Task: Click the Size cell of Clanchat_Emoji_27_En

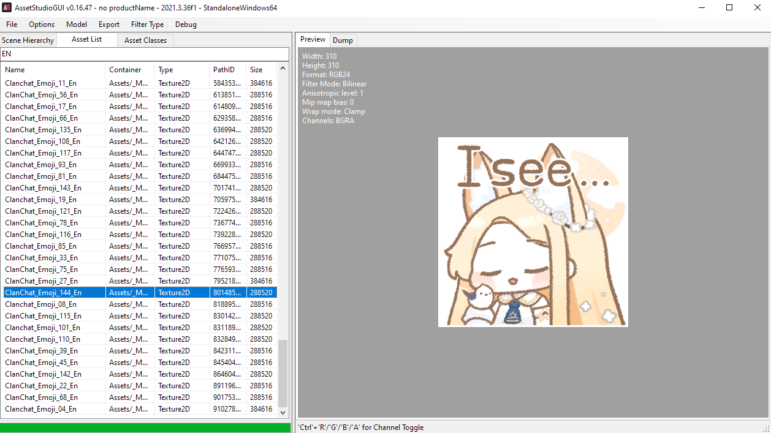Action: coord(262,281)
